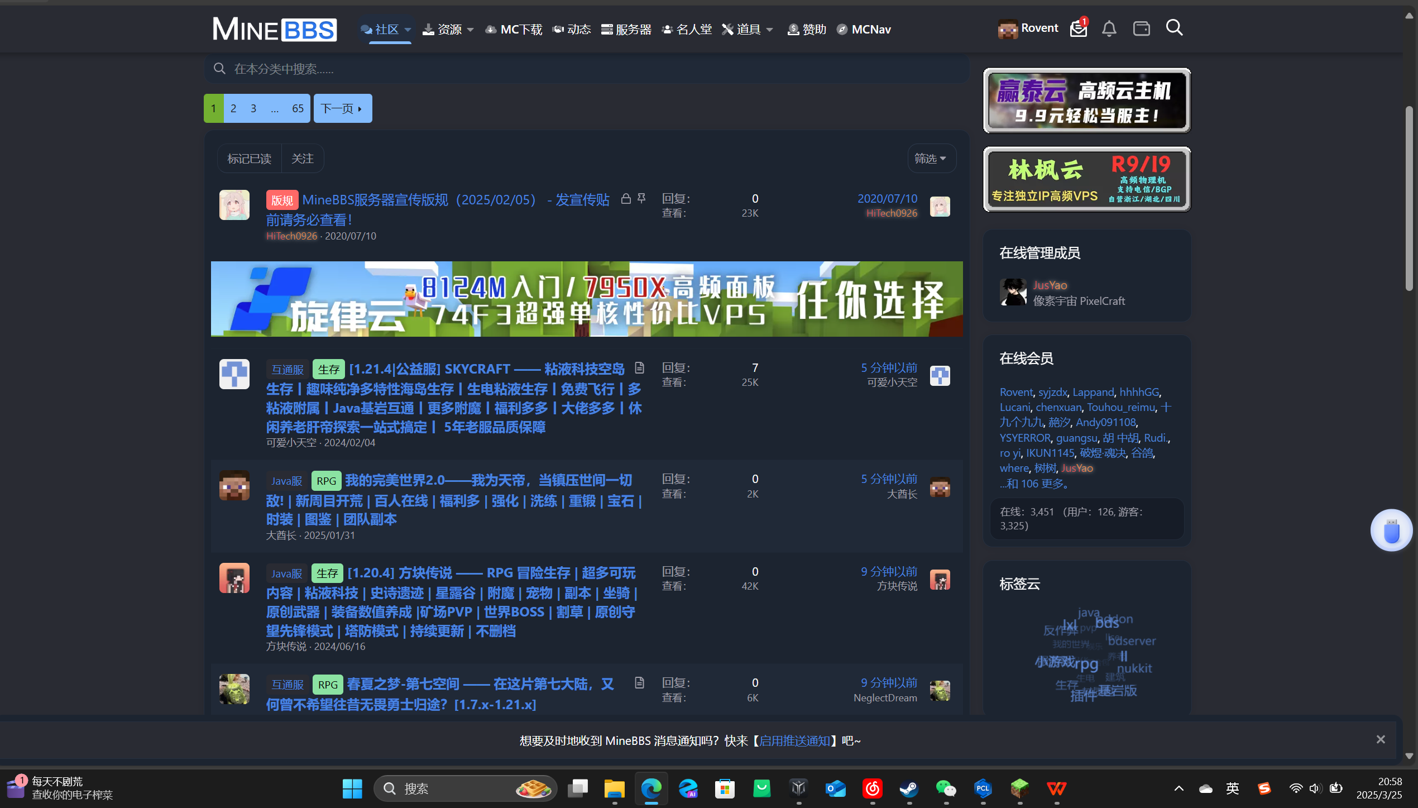Image resolution: width=1418 pixels, height=808 pixels.
Task: Close the push notification banner
Action: tap(1381, 739)
